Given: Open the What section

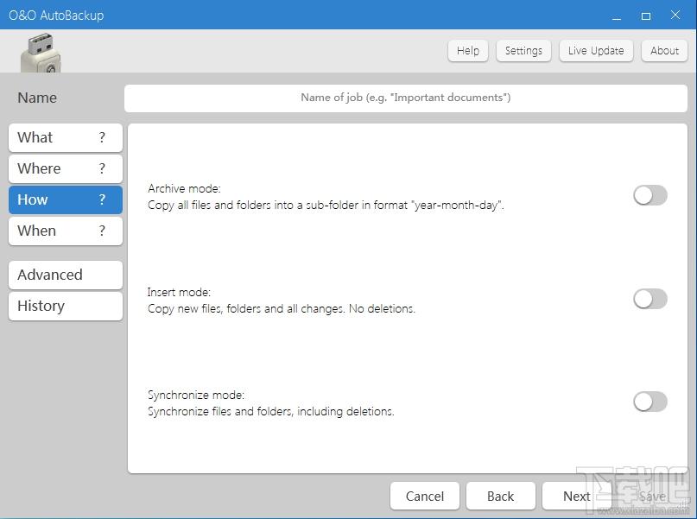Looking at the screenshot, I should click(x=66, y=138).
